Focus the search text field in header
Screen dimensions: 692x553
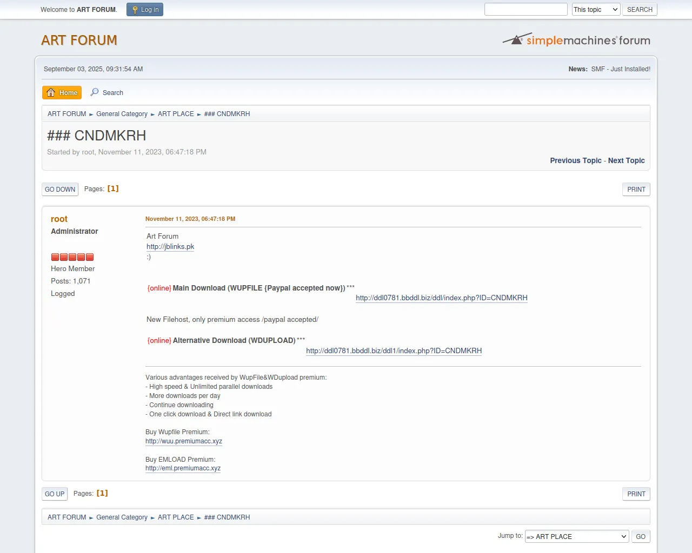(x=526, y=9)
